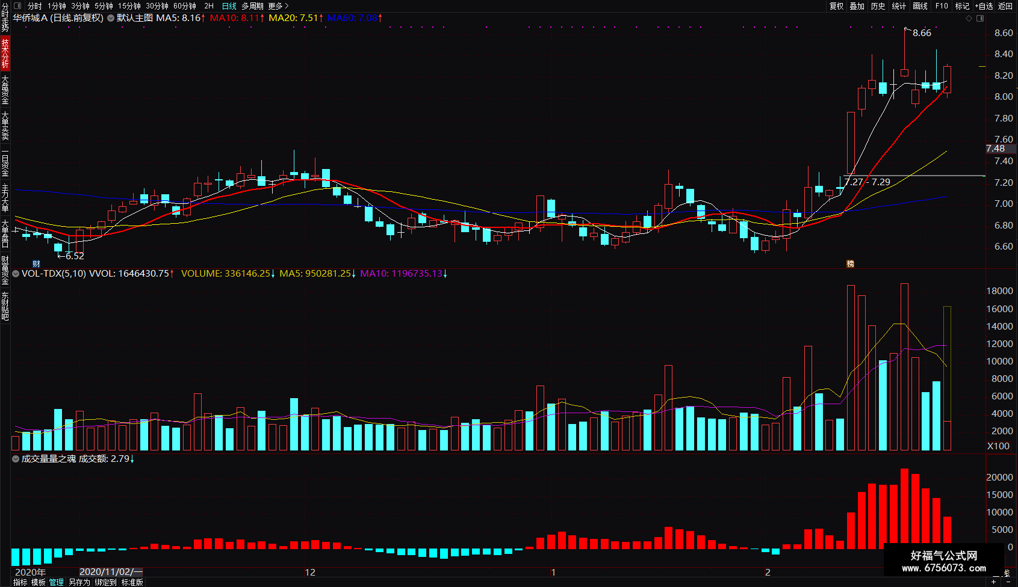This screenshot has height=587, width=1018.
Task: Open the 画线 drawing tool
Action: [x=920, y=6]
